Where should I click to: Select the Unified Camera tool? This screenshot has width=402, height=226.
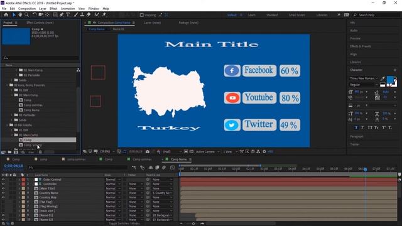[x=41, y=15]
